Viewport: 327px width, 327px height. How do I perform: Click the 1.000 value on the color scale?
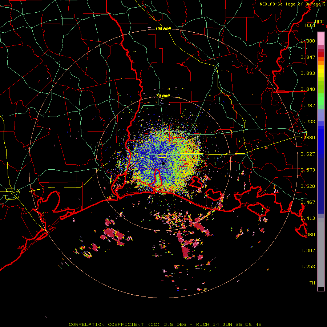(308, 41)
